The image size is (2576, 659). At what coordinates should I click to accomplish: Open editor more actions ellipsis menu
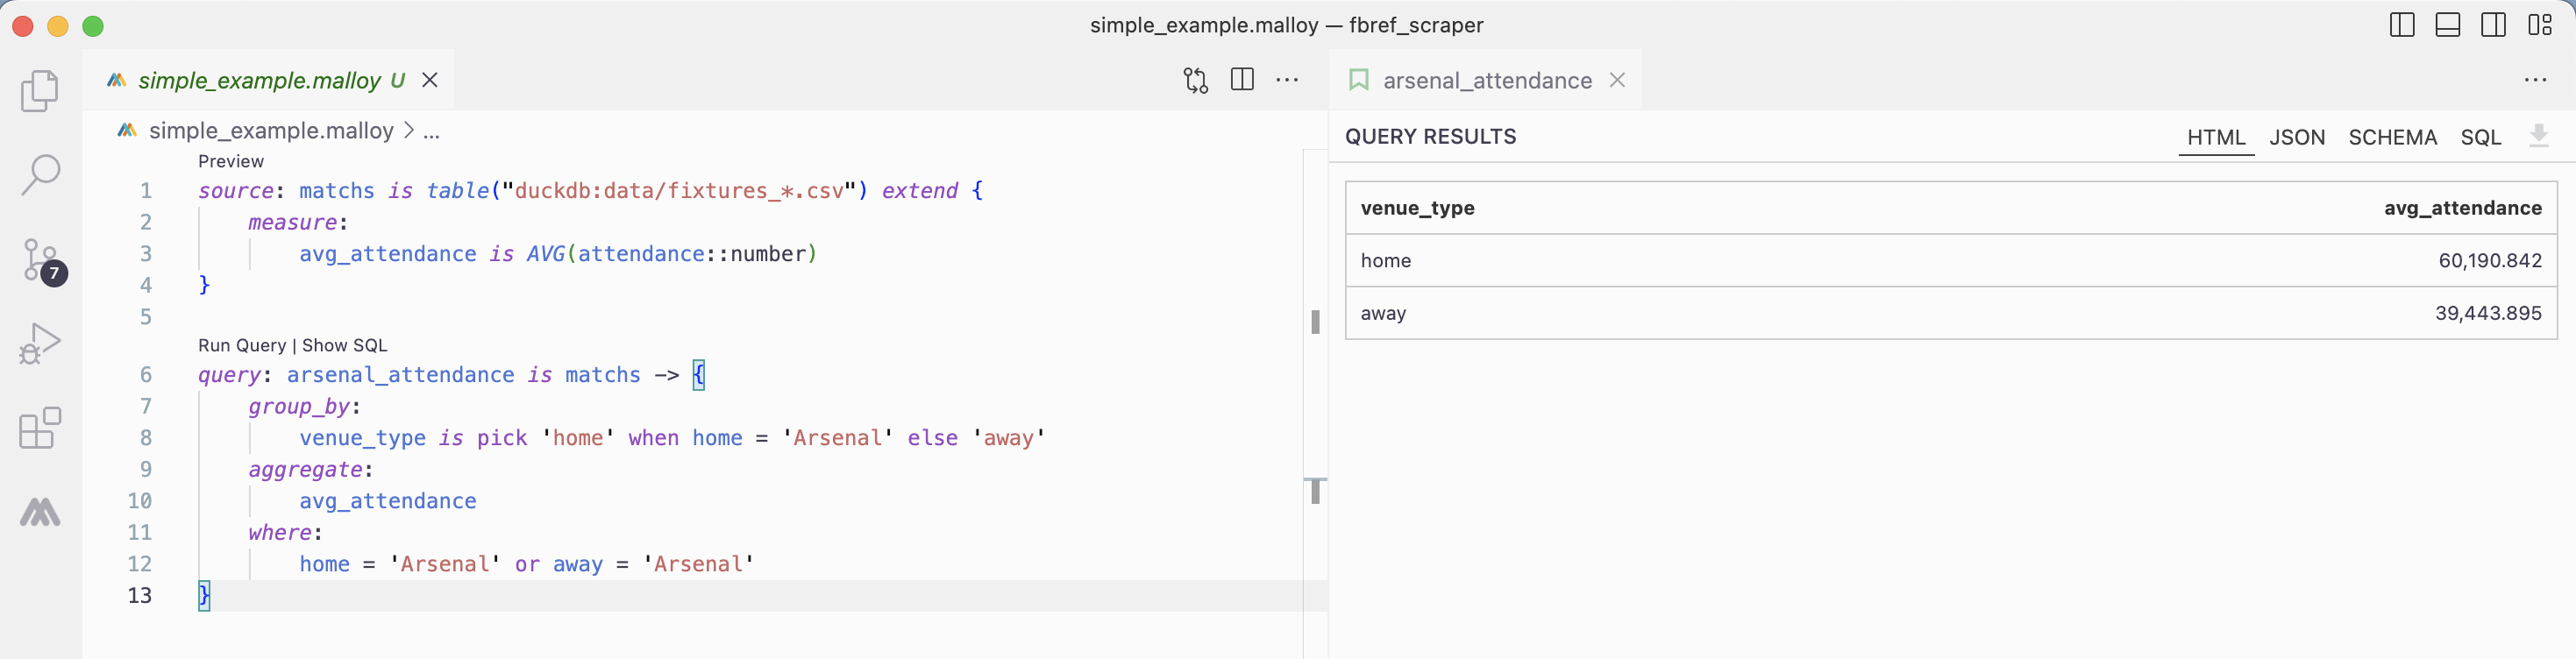tap(1288, 80)
